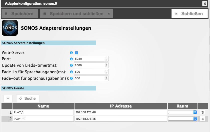Viewport: 210px width, 132px height.
Task: Click SONOS Geräte section header
Action: pyautogui.click(x=48, y=88)
